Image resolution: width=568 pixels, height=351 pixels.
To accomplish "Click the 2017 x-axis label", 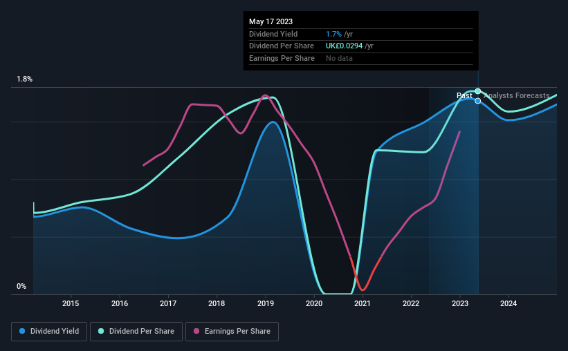I will (x=168, y=303).
